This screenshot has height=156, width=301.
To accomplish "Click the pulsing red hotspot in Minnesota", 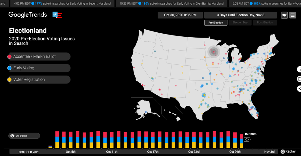I will point(214,52).
